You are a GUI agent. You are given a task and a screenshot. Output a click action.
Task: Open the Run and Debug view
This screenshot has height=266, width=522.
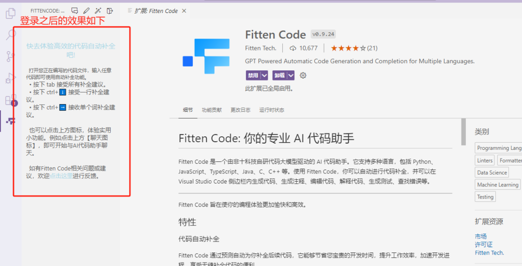[11, 79]
